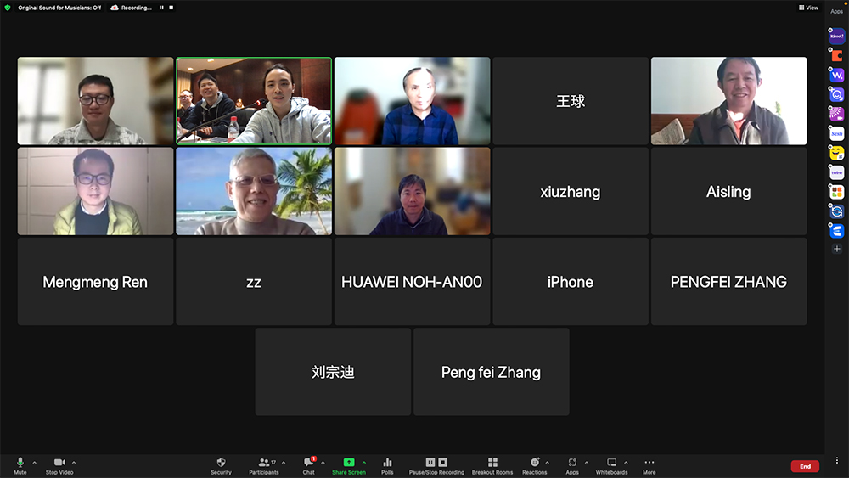
Task: Mute the microphone
Action: click(20, 465)
